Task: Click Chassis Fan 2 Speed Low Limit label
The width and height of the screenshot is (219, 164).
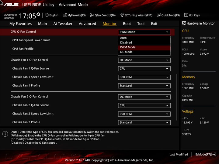Action: (33, 114)
